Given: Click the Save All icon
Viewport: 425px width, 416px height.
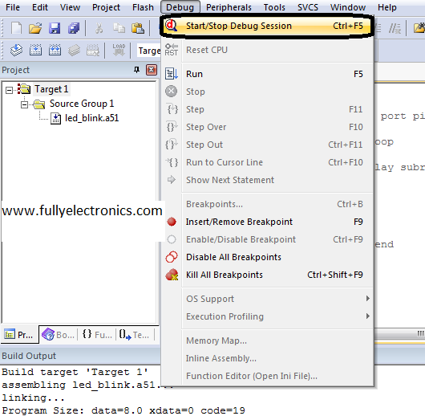Looking at the screenshot, I should tap(74, 28).
